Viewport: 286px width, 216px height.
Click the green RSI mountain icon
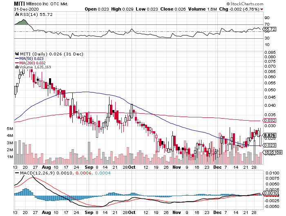pyautogui.click(x=17, y=14)
